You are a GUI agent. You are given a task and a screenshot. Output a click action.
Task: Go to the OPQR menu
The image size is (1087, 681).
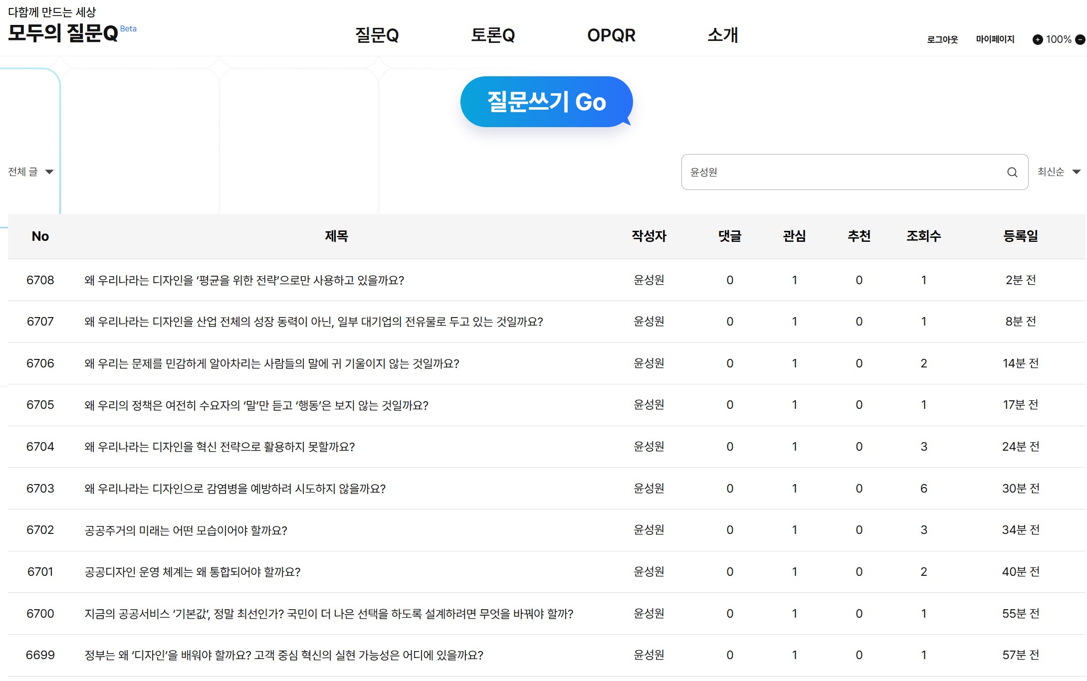point(611,35)
